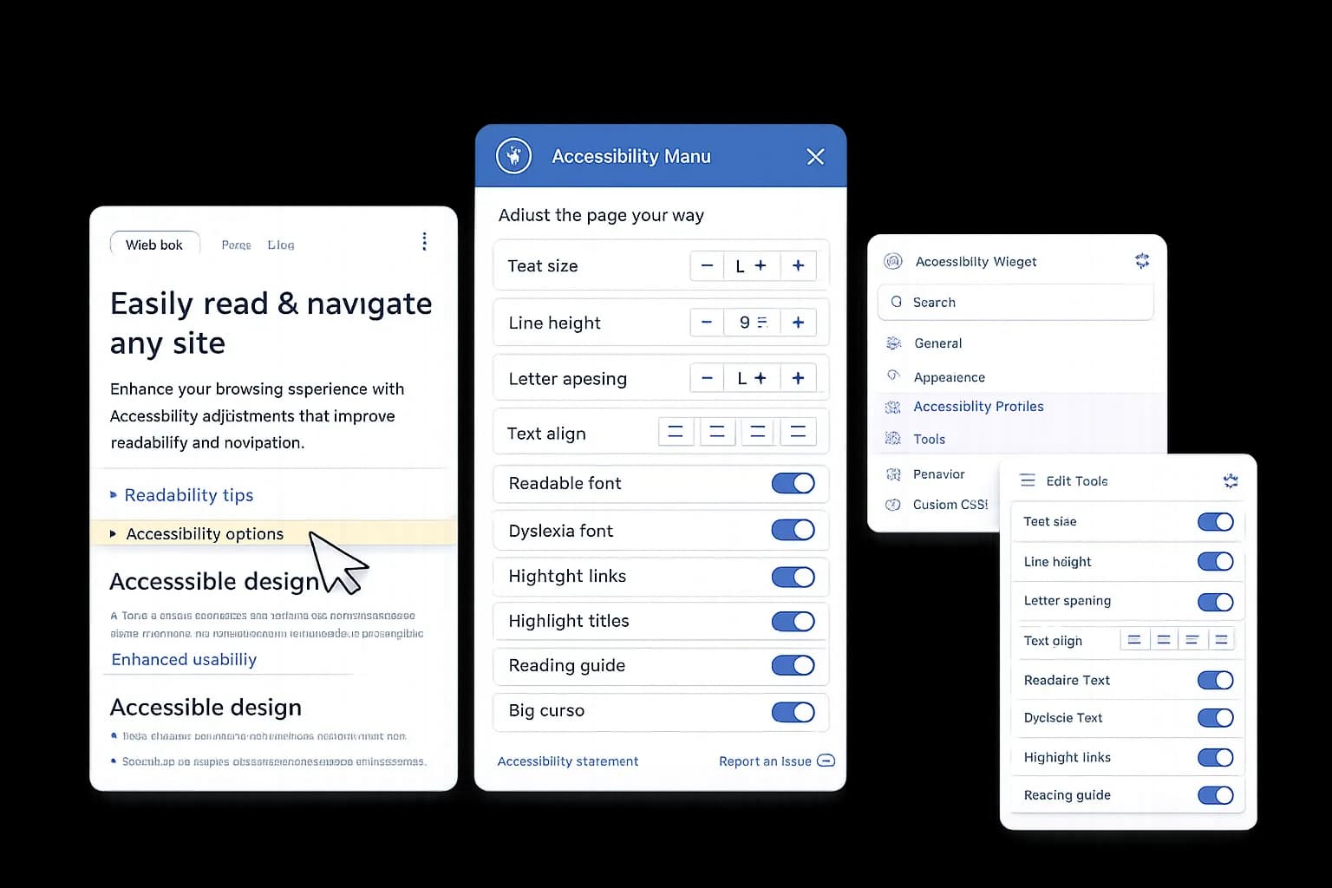The image size is (1332, 888).
Task: Close the Accessibility Manu panel
Action: [x=815, y=156]
